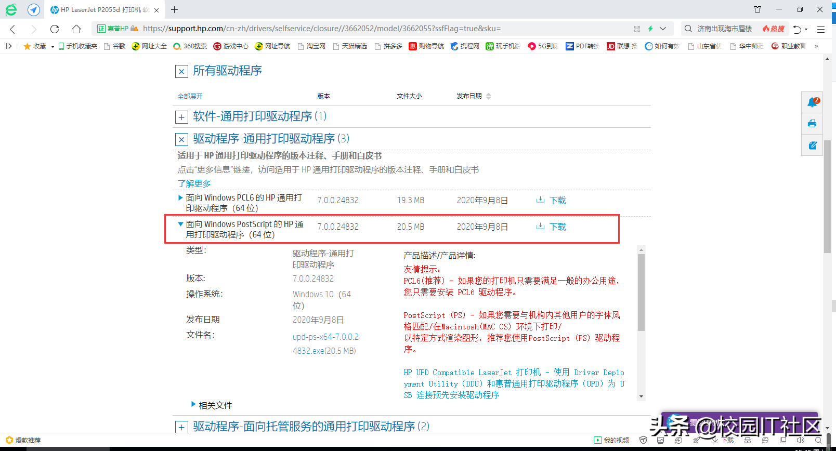Viewport: 836px width, 451px height.
Task: Open the notification bell with badge 2
Action: tap(812, 102)
